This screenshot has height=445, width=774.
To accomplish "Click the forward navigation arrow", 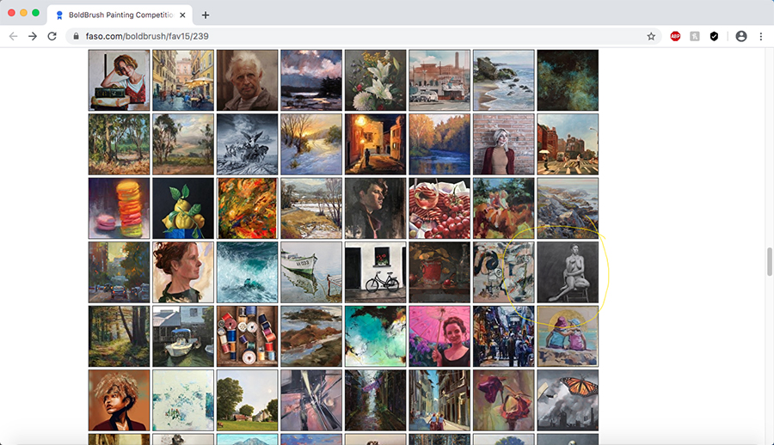I will (x=33, y=36).
